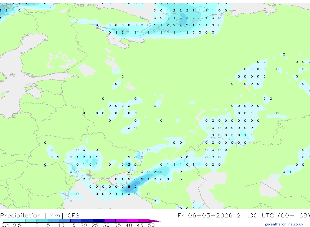Image resolution: width=310 pixels, height=227 pixels.
Task: Select the legend swatch between 35 and 40
Action: tap(121, 221)
